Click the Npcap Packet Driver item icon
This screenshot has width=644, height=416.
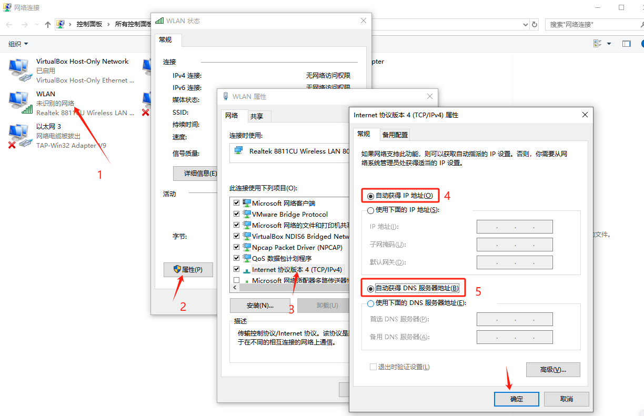247,247
